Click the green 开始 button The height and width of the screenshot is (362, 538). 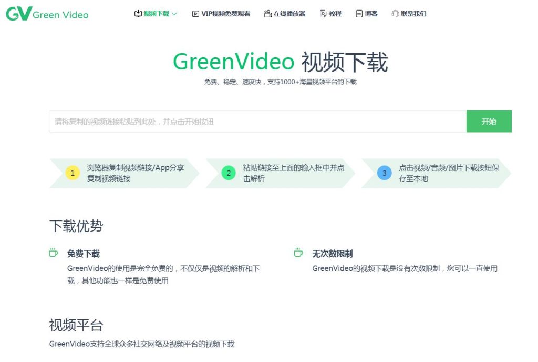(489, 121)
